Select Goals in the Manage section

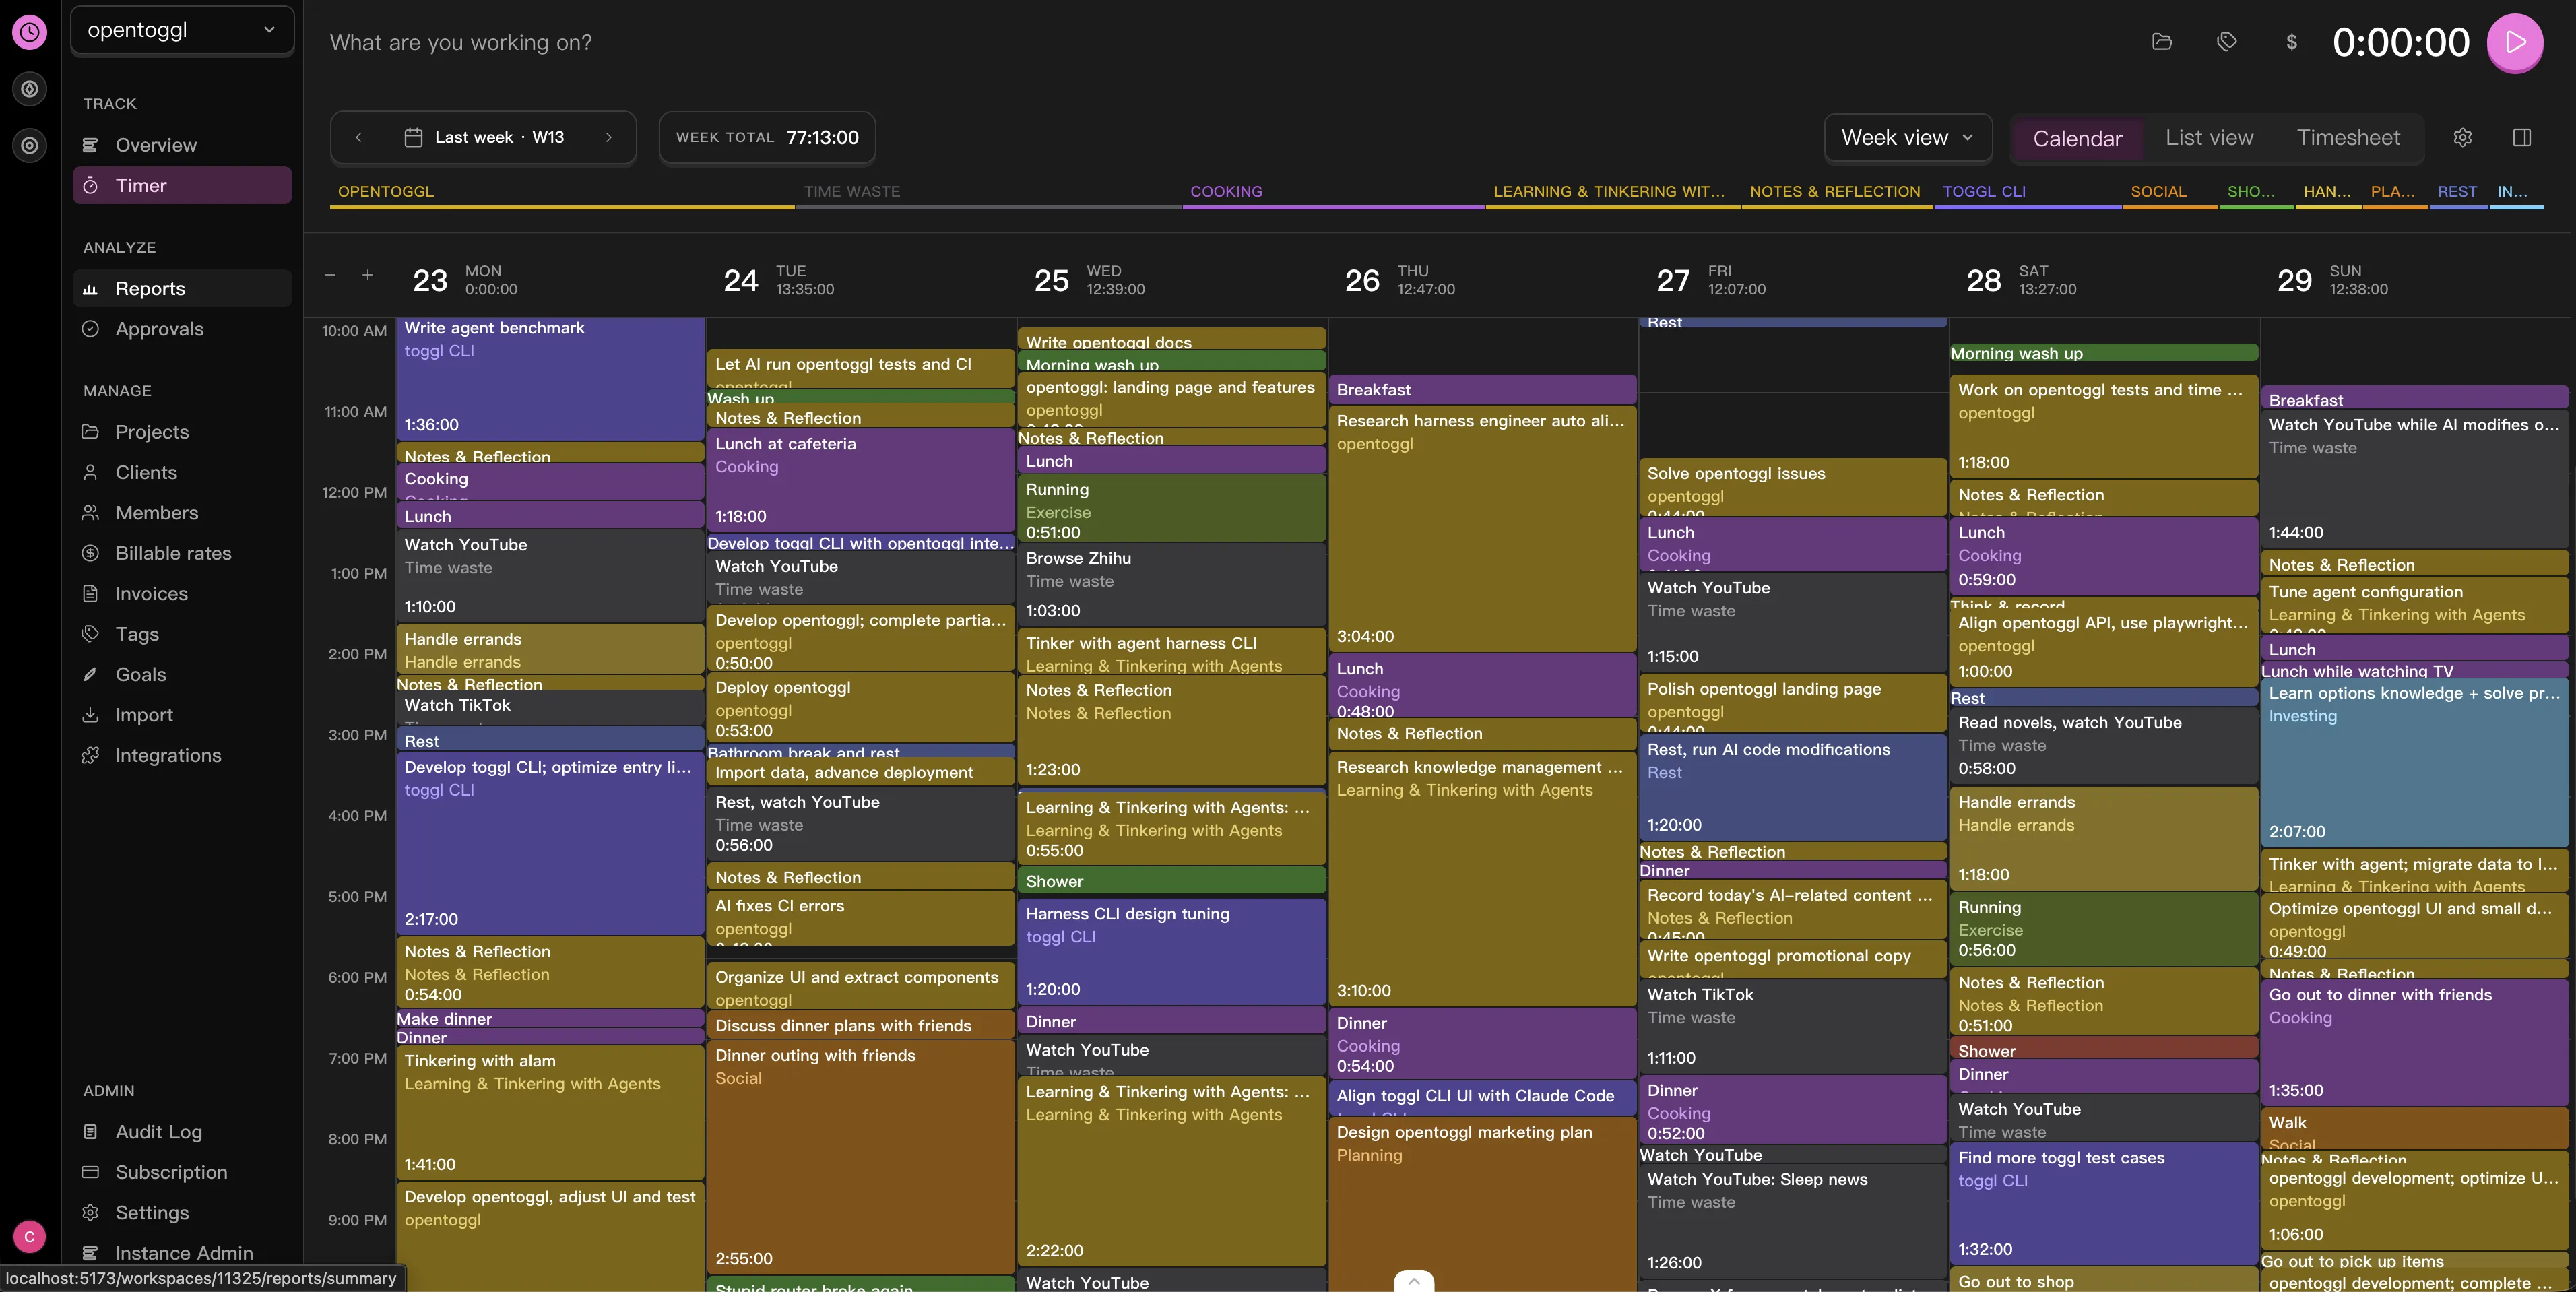click(140, 674)
